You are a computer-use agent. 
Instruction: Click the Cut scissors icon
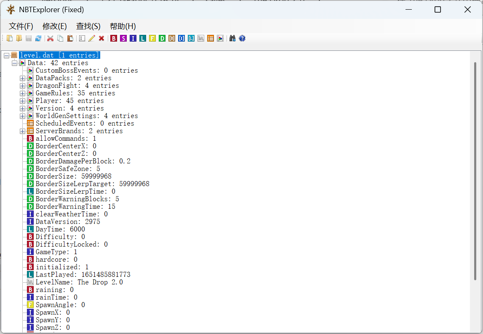(51, 38)
